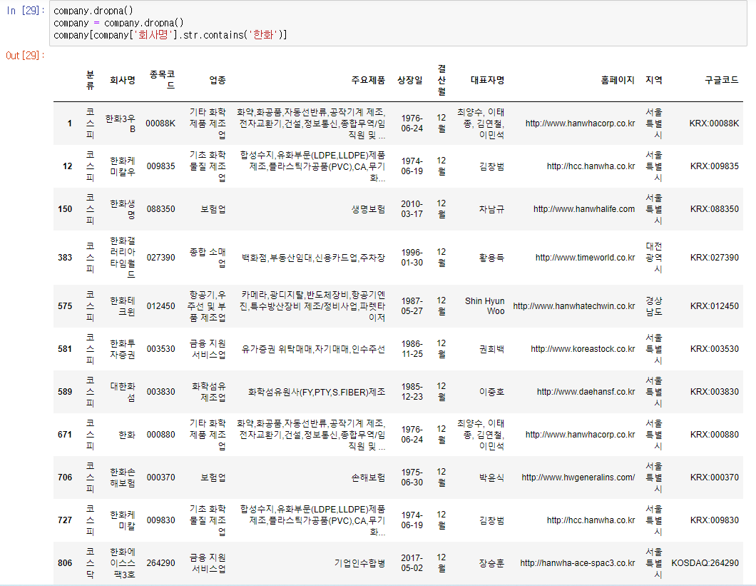Click URL http://www.daehansf.co.kr
The width and height of the screenshot is (756, 586).
pyautogui.click(x=586, y=392)
